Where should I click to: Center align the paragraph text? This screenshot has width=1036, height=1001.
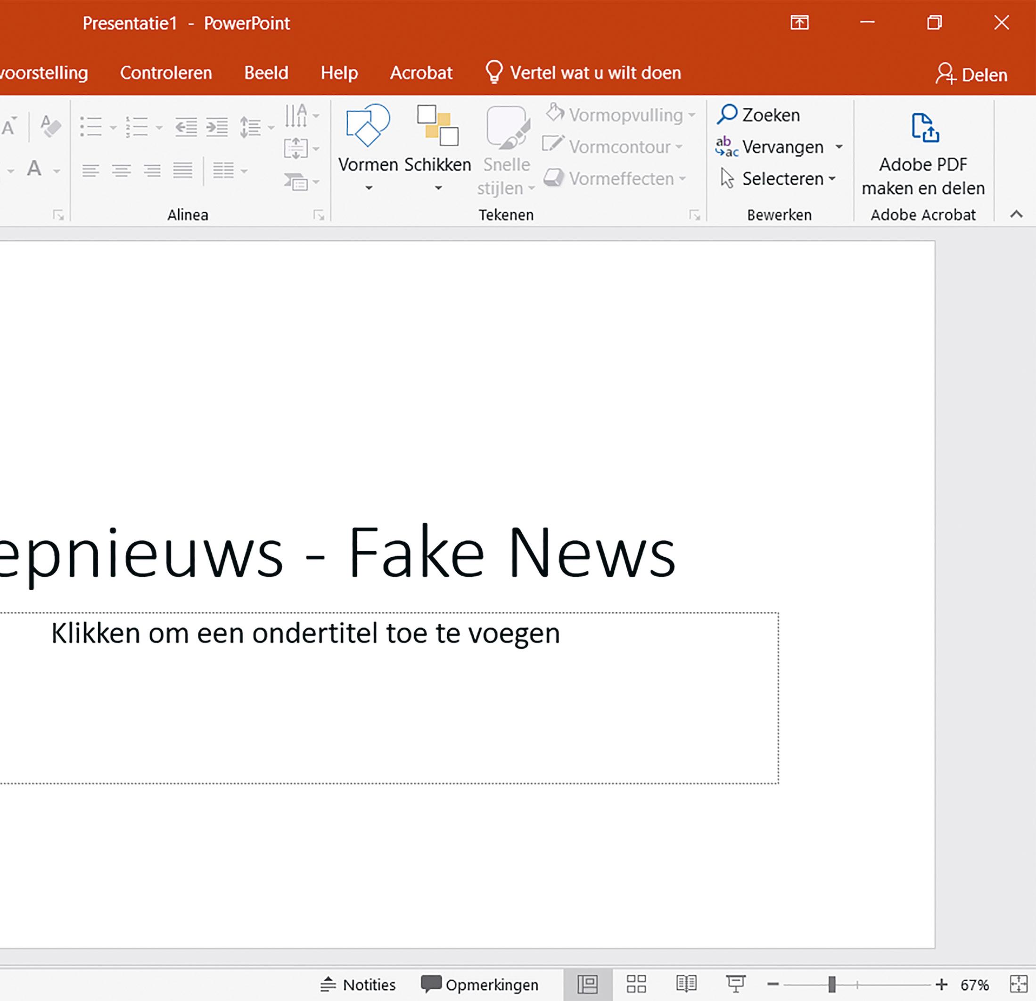[122, 170]
